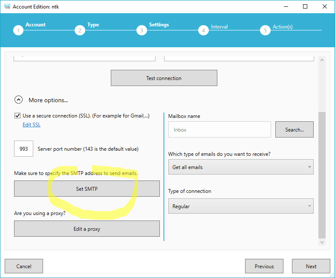The image size is (335, 278).
Task: Click the 'Make sure to specify the SMTP' text
Action: click(x=76, y=173)
